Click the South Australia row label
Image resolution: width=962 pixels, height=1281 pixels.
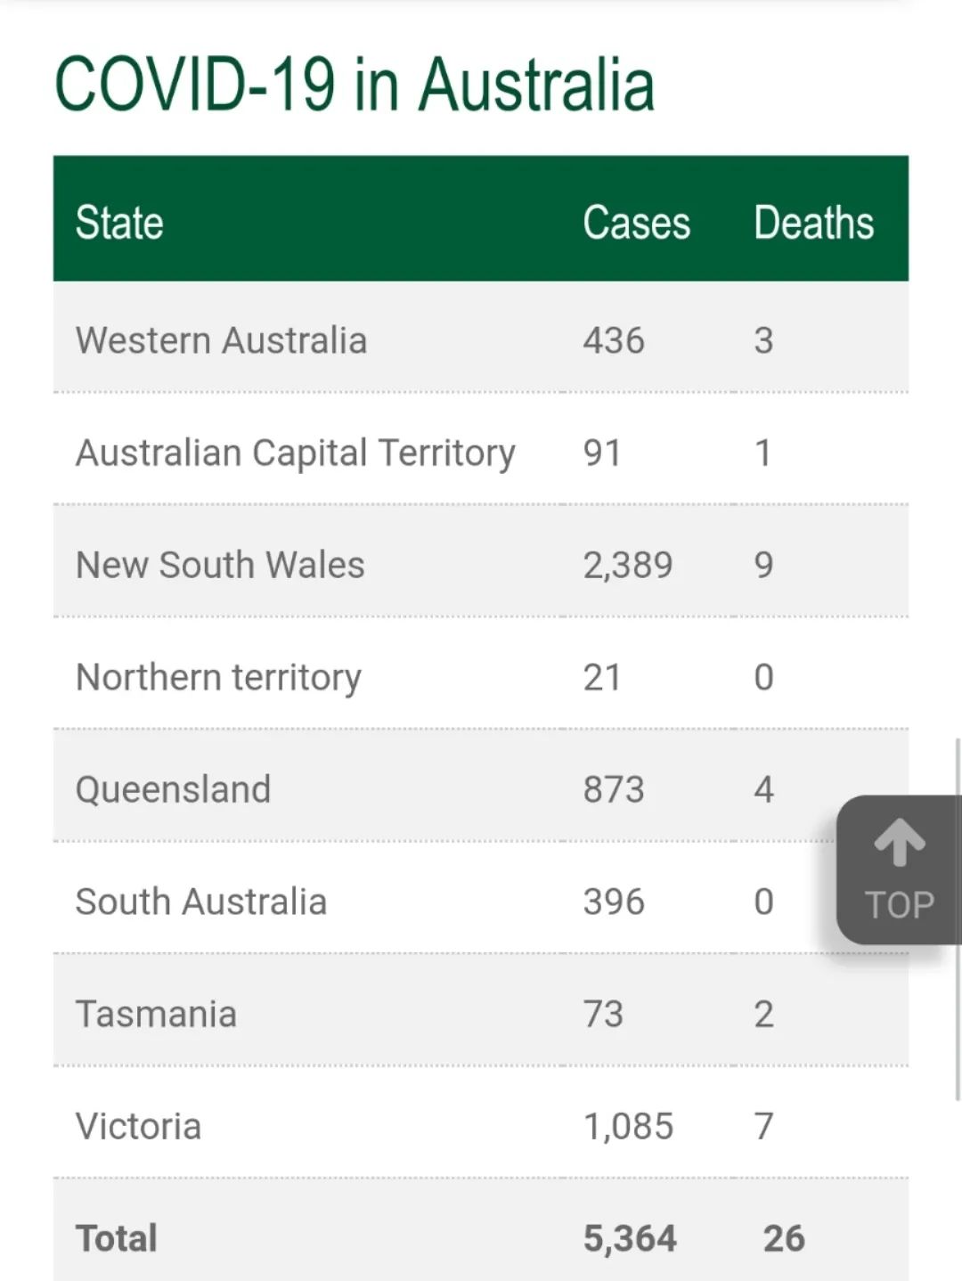(x=201, y=902)
